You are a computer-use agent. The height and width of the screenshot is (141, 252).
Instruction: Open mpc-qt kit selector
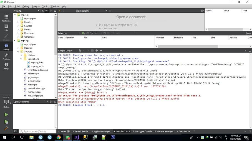(6, 102)
